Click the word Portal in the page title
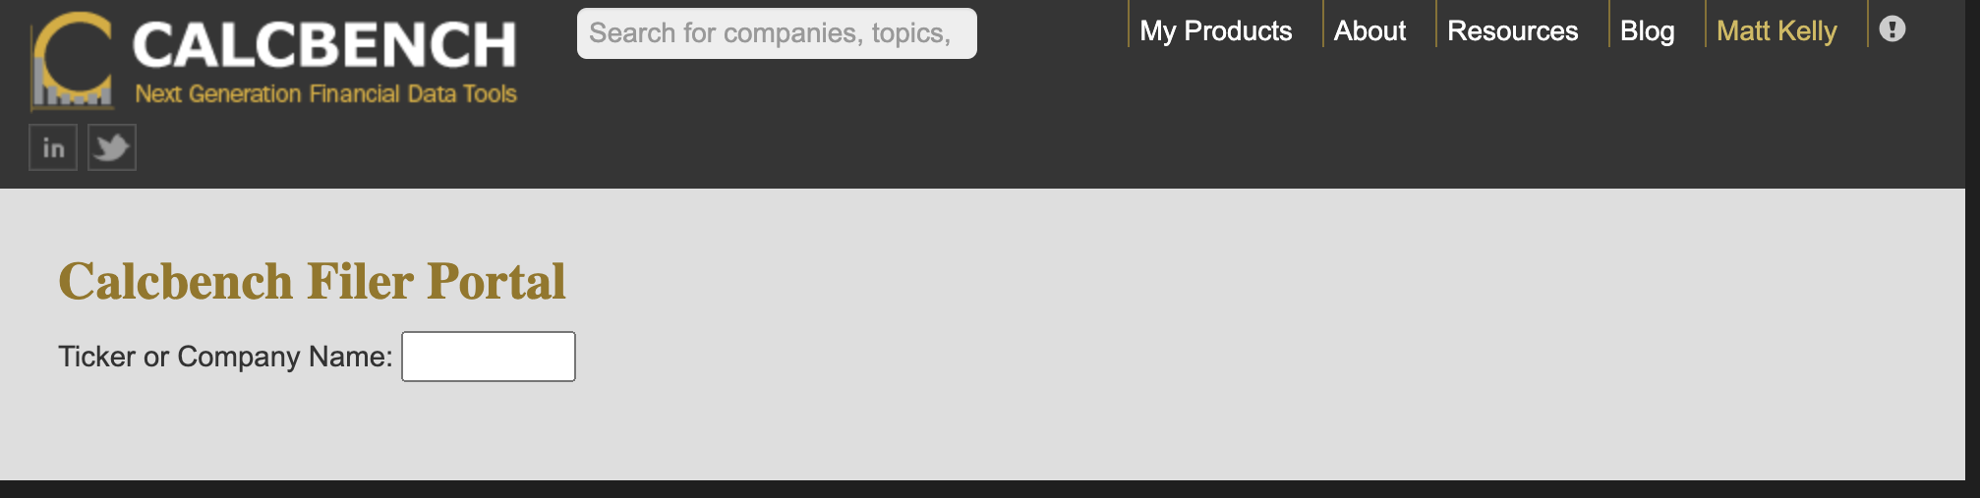Screen dimensions: 1980x498 coord(496,282)
